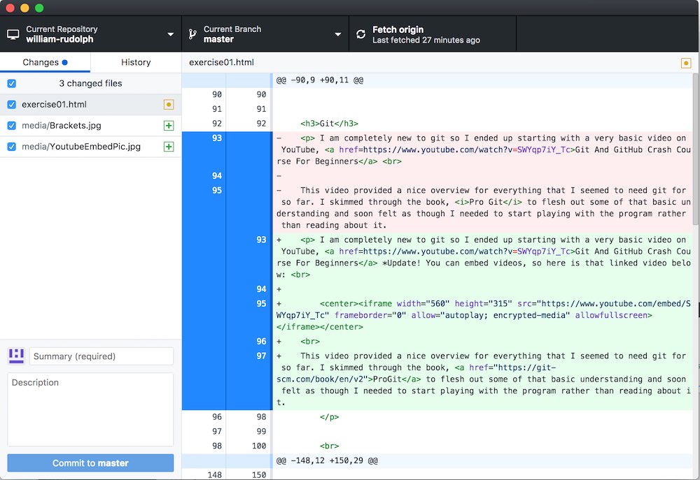Click the added icon next to YoutubeEmbedPic.jpg
Screen dimensions: 700x480
pos(168,147)
